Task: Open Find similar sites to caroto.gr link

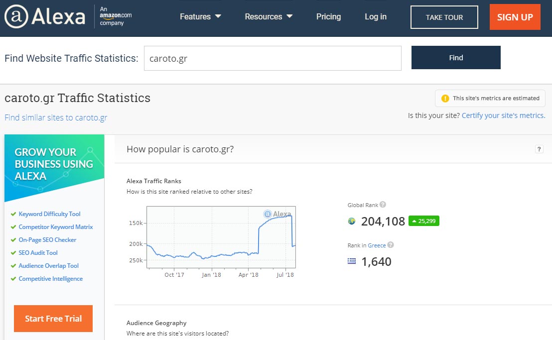Action: click(x=56, y=118)
